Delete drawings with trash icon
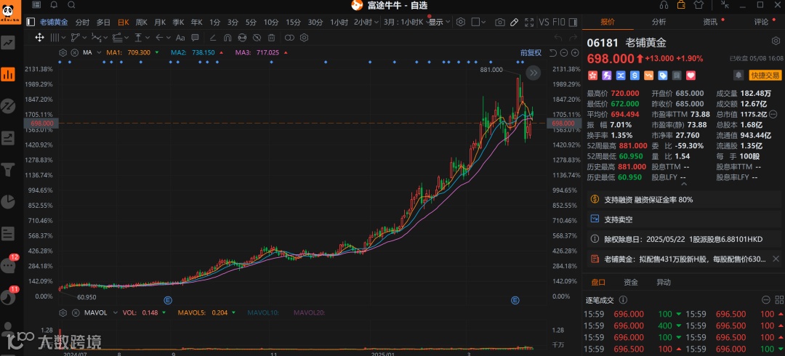Image resolution: width=785 pixels, height=356 pixels. pyautogui.click(x=271, y=37)
